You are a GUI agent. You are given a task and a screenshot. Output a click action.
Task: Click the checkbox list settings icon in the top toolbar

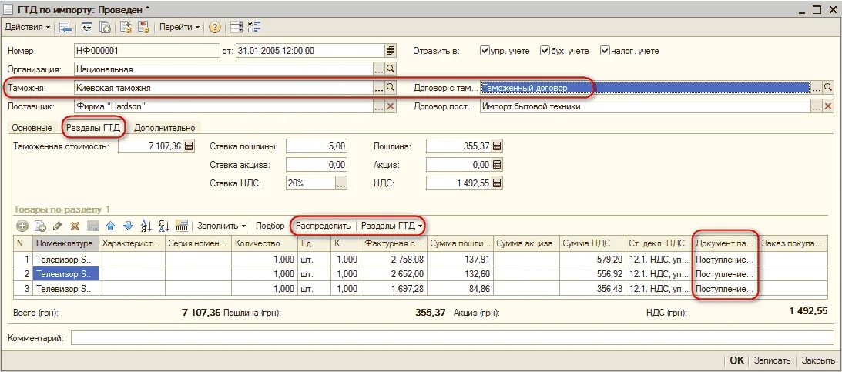click(x=254, y=27)
